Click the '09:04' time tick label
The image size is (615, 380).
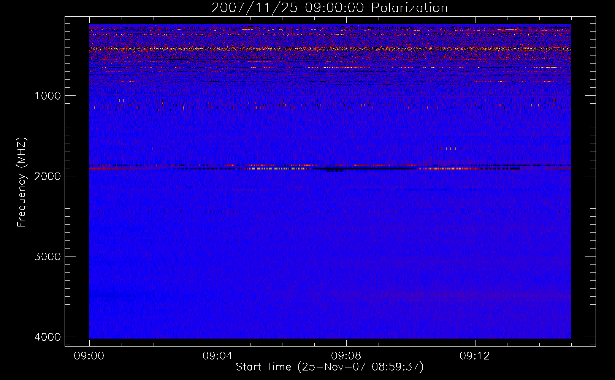218,356
